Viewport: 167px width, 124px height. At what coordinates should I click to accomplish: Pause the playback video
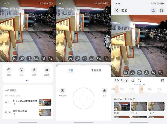pos(139,46)
